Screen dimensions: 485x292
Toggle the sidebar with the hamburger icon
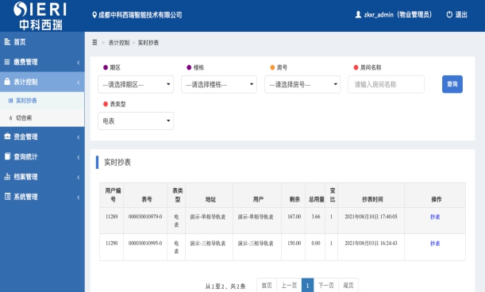point(94,42)
